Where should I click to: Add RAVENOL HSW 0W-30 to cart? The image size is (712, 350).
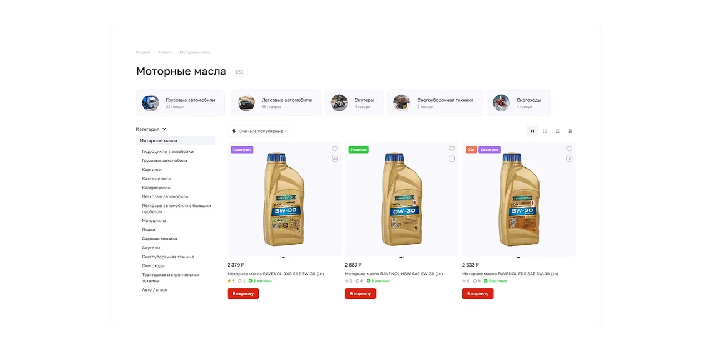click(x=360, y=294)
